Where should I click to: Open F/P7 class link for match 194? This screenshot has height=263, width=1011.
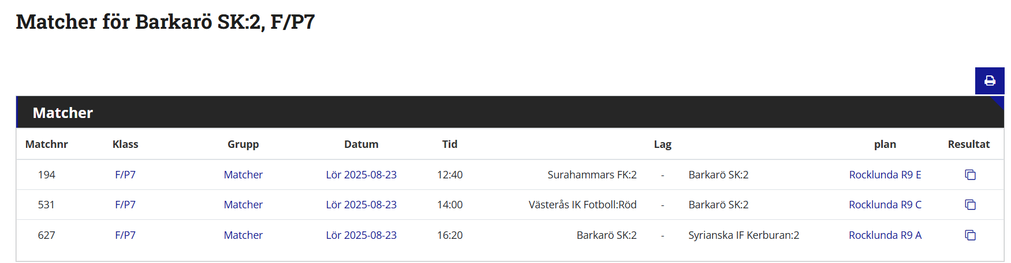point(125,175)
